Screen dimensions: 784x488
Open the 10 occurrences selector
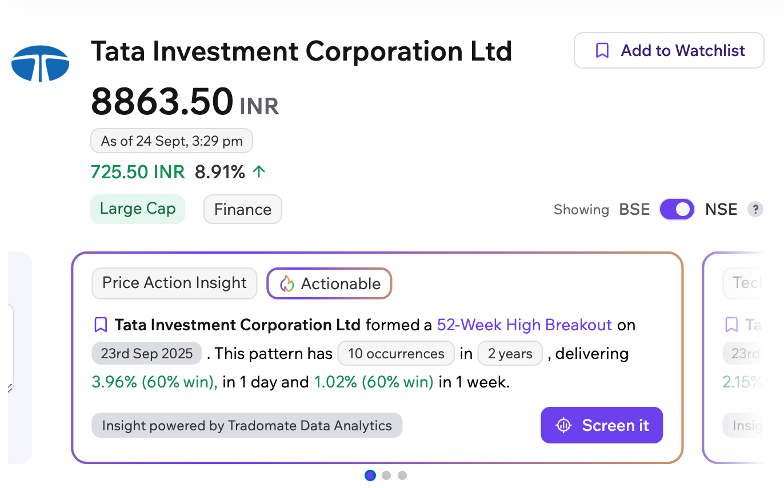396,354
